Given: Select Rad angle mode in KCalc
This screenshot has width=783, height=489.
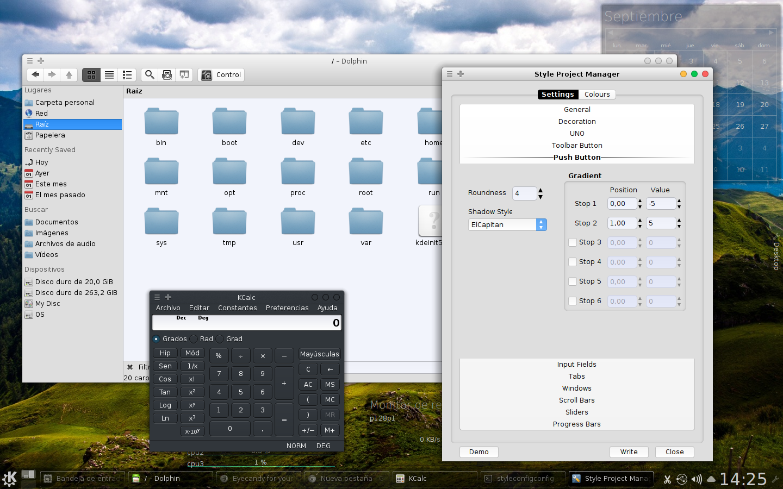Looking at the screenshot, I should tap(202, 339).
